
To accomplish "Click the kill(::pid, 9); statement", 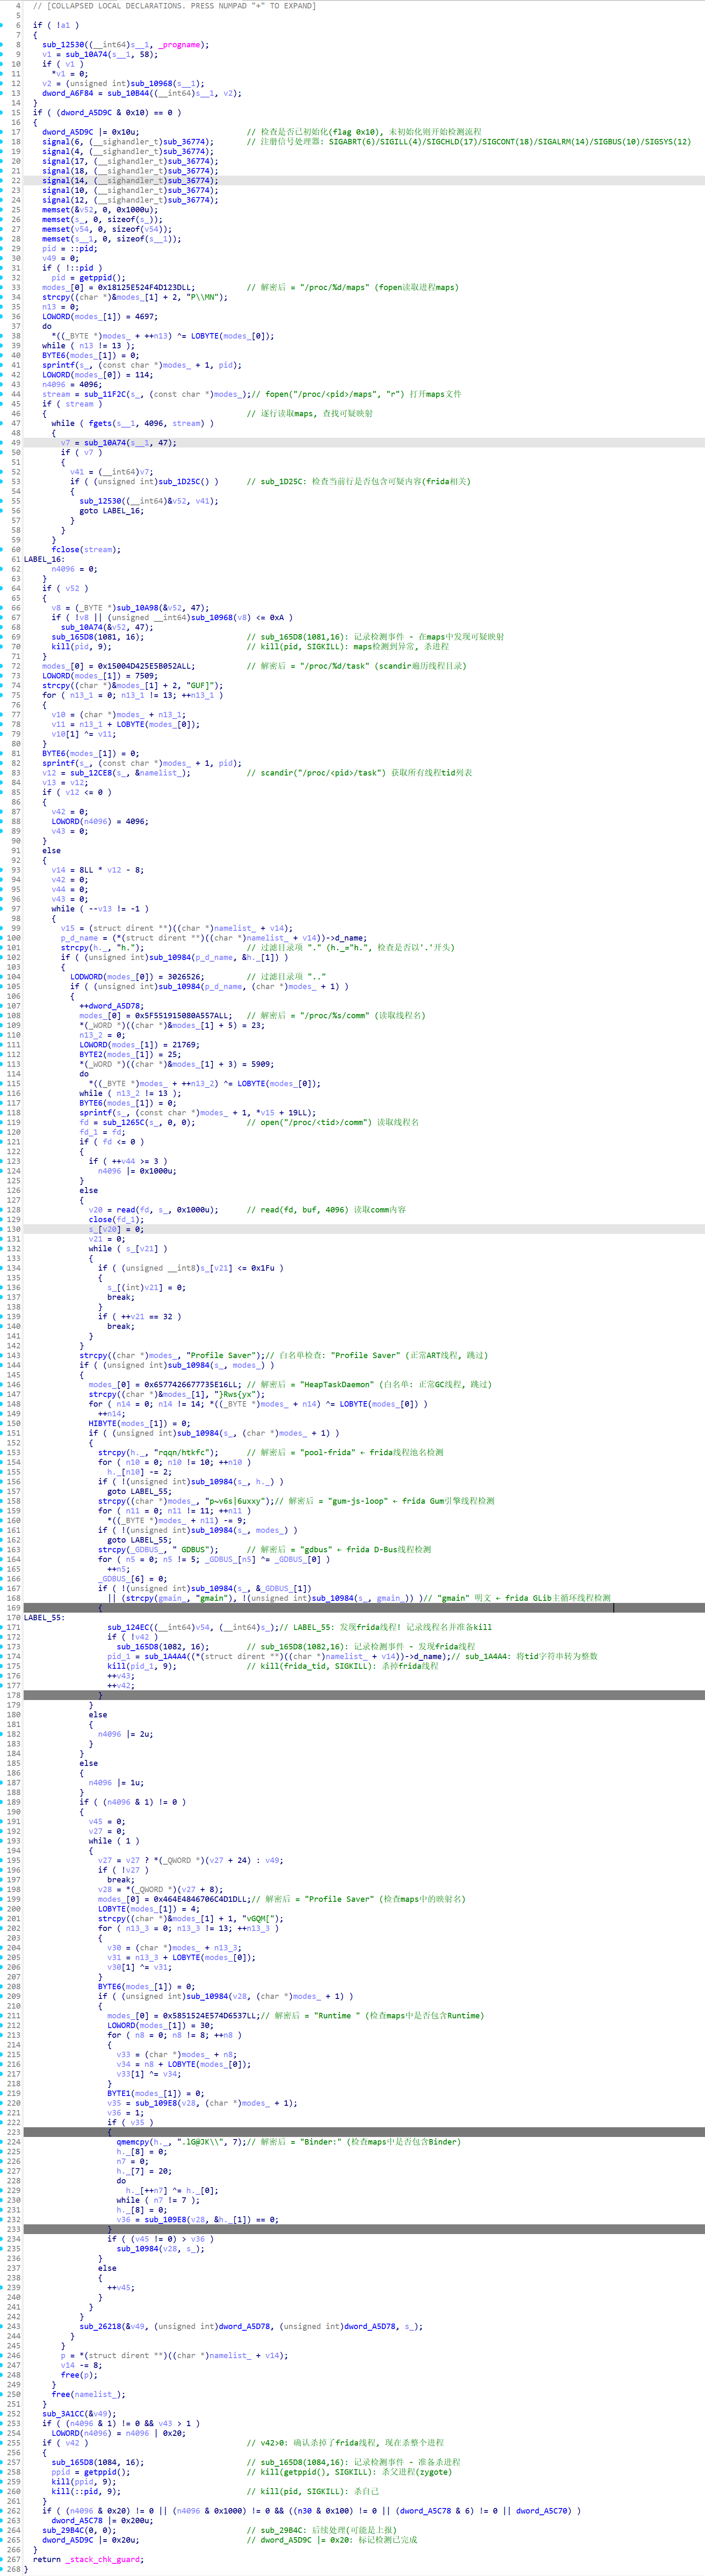I will pos(86,2491).
